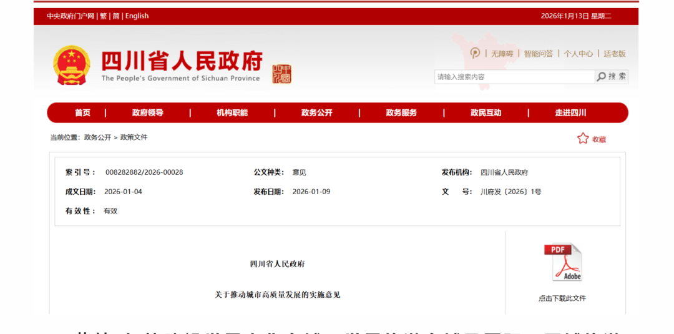Go to 政务公开 in the navigation bar
The width and height of the screenshot is (674, 334).
[317, 113]
